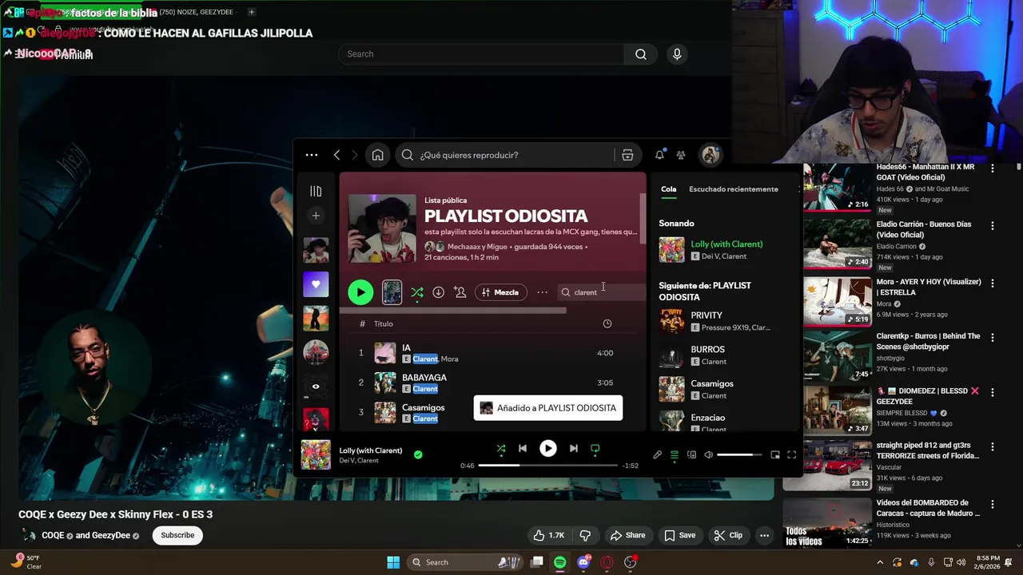
Task: Toggle saved checkmark for Lolly in player bar
Action: 418,454
